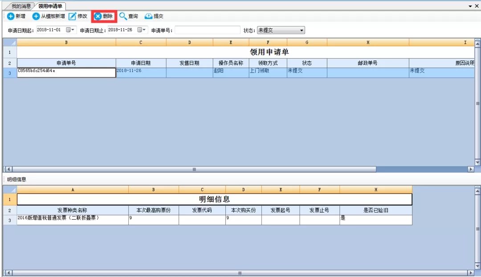Click the 查询 (search) magnifier icon
The image size is (481, 277).
123,16
